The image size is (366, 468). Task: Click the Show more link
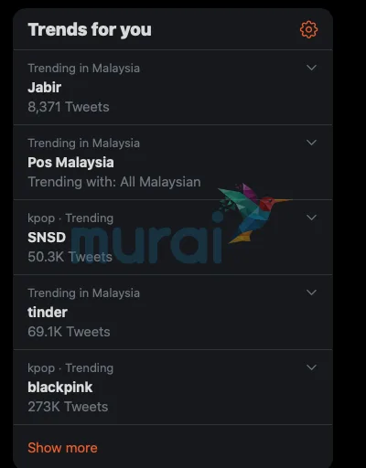point(62,448)
